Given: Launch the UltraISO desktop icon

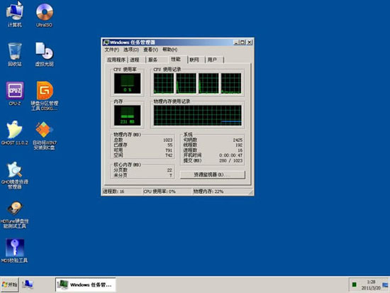Looking at the screenshot, I should point(44,14).
